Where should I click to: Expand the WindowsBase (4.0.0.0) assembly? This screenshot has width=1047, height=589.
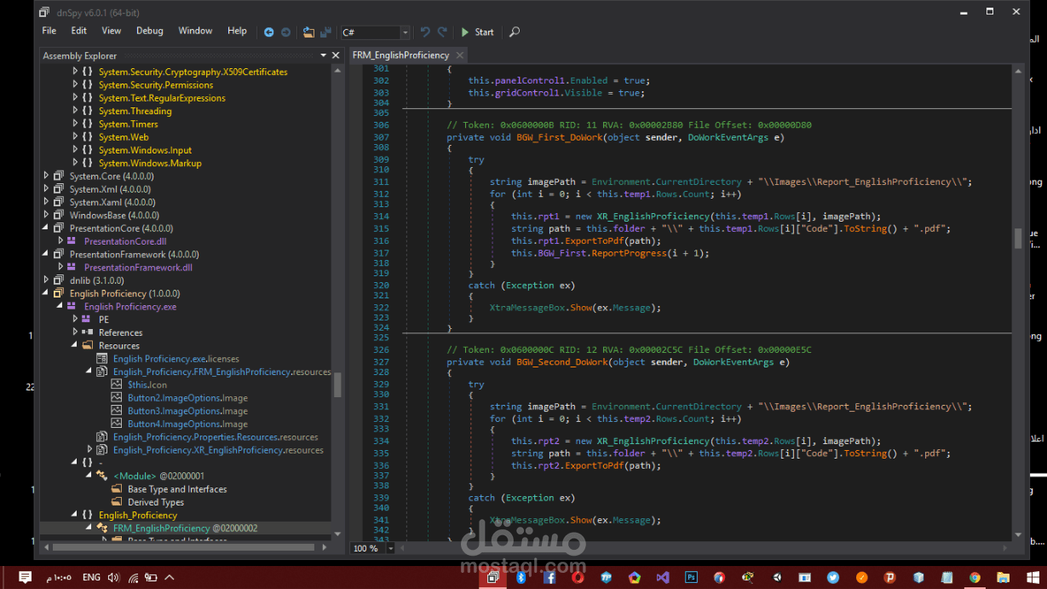(x=46, y=215)
